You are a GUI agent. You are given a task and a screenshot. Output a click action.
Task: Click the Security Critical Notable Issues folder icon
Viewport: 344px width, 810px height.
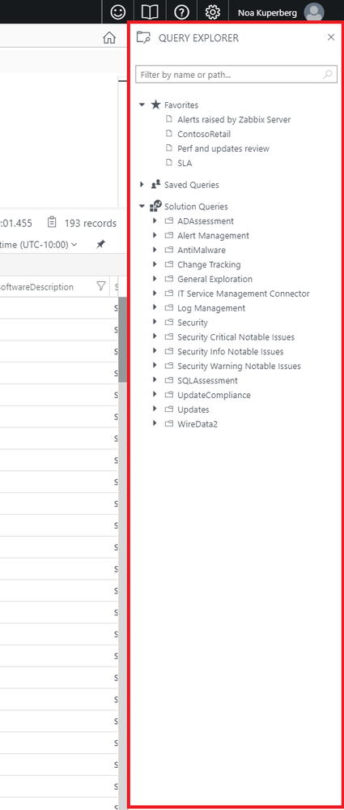tap(168, 336)
